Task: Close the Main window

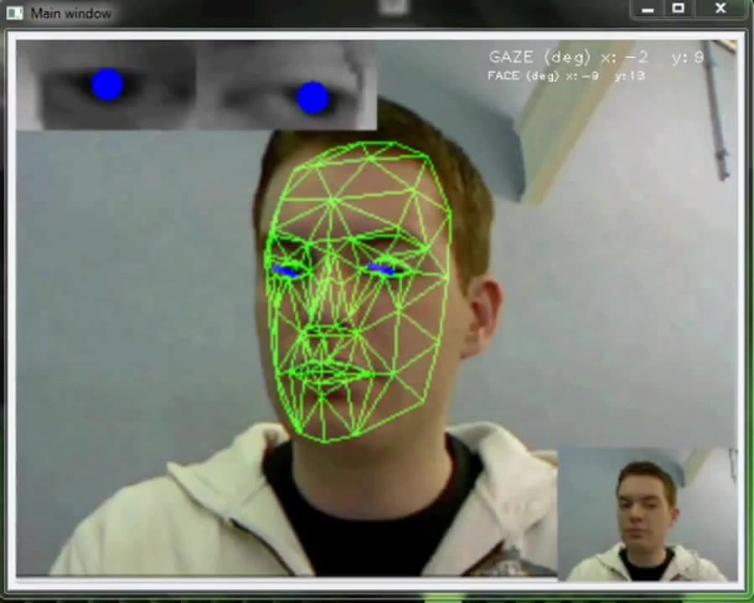Action: (720, 9)
